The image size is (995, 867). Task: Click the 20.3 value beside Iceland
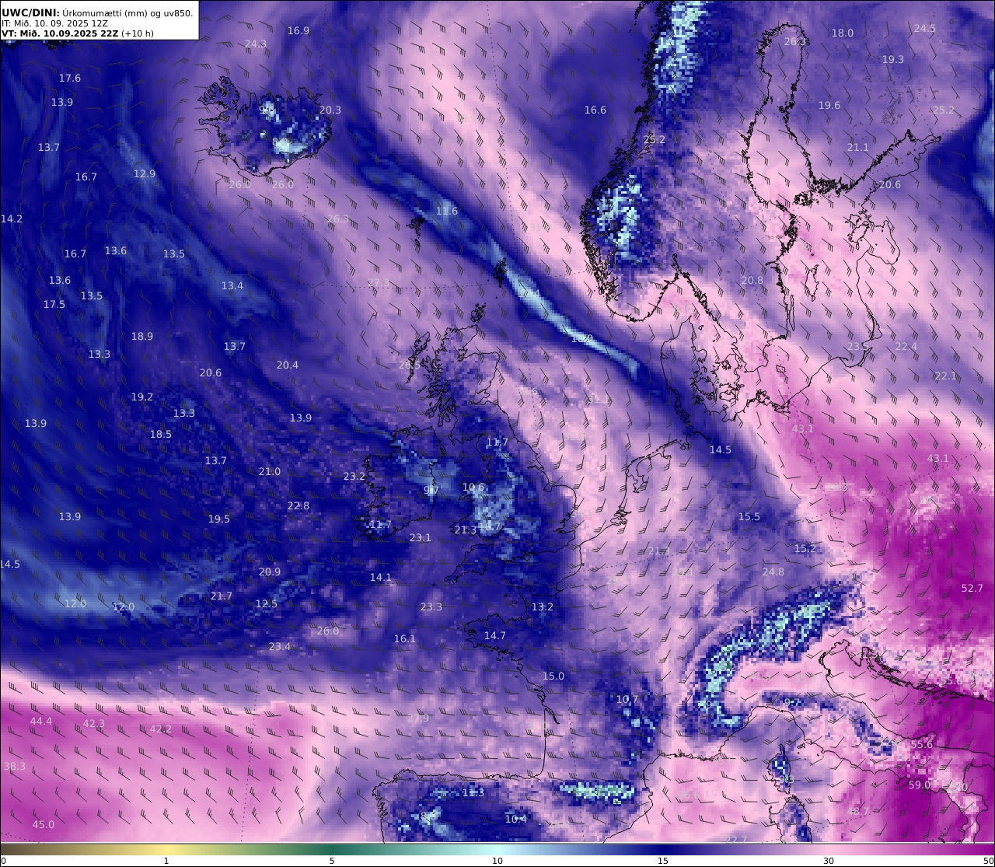point(330,110)
